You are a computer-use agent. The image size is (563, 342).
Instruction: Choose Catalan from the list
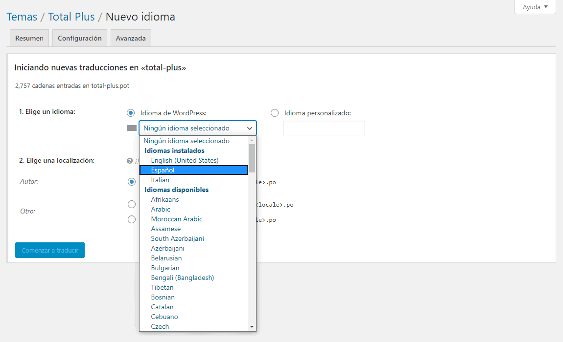[193, 307]
